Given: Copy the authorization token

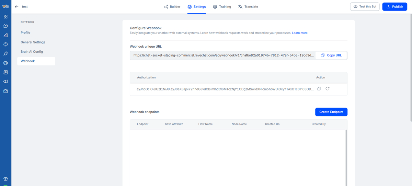Looking at the screenshot, I should click(319, 89).
